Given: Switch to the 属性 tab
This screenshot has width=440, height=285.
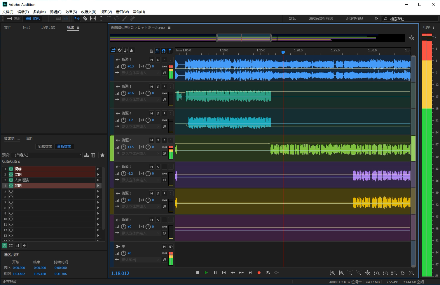Looking at the screenshot, I should pos(30,139).
